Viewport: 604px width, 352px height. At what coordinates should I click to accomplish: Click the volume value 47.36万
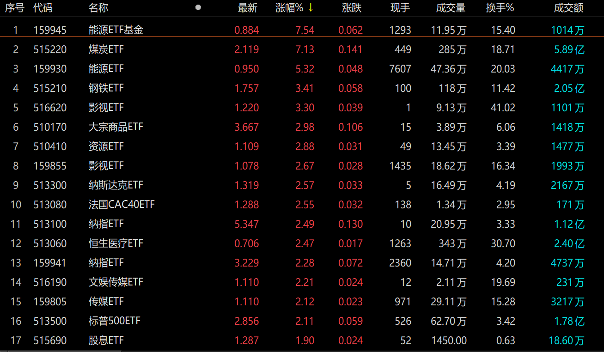tap(448, 69)
